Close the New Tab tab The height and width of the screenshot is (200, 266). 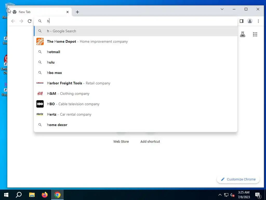tap(68, 12)
